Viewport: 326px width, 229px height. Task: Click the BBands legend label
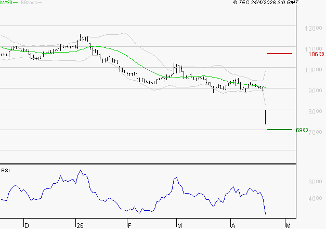pos(29,3)
